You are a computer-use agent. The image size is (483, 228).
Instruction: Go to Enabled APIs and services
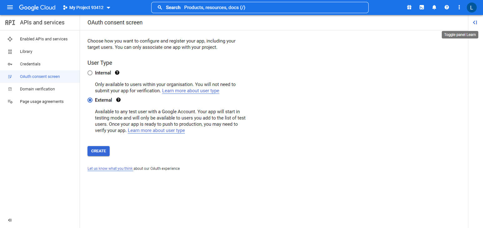pos(44,39)
